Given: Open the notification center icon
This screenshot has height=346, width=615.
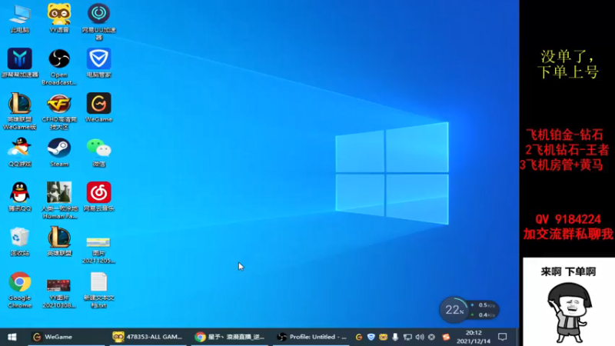Looking at the screenshot, I should [503, 337].
